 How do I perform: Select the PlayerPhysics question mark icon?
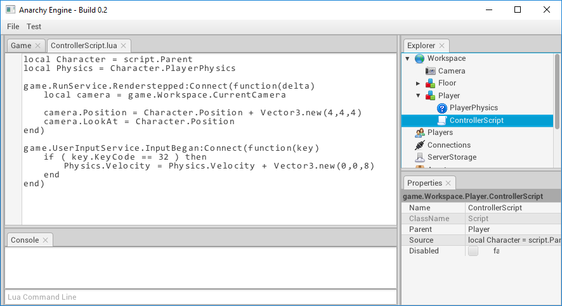[442, 108]
